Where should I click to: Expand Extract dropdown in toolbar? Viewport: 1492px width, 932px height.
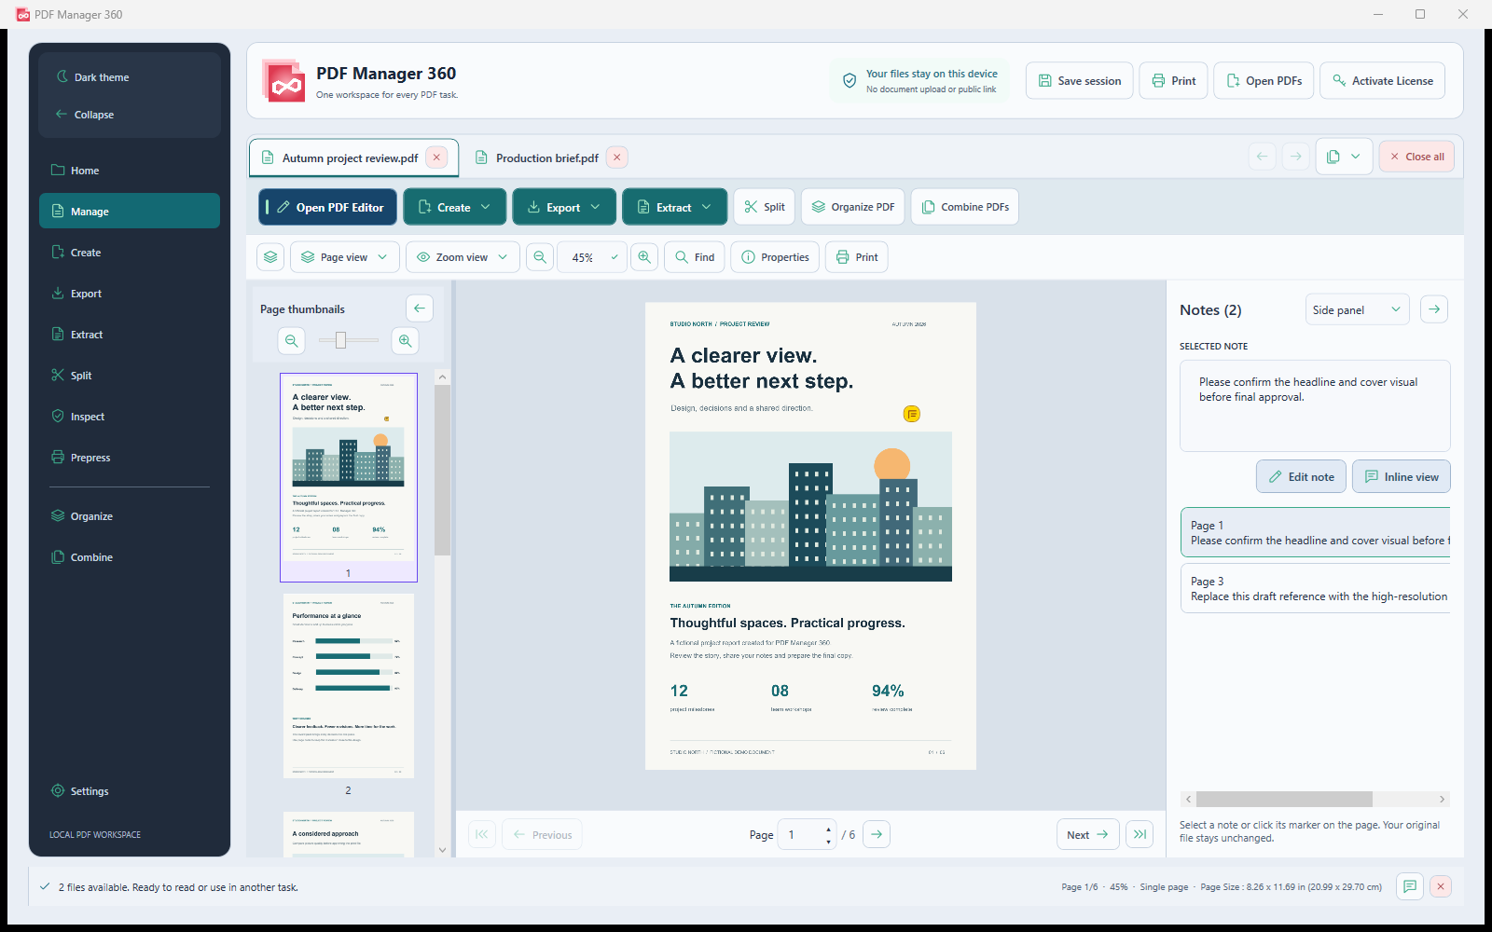(x=674, y=207)
